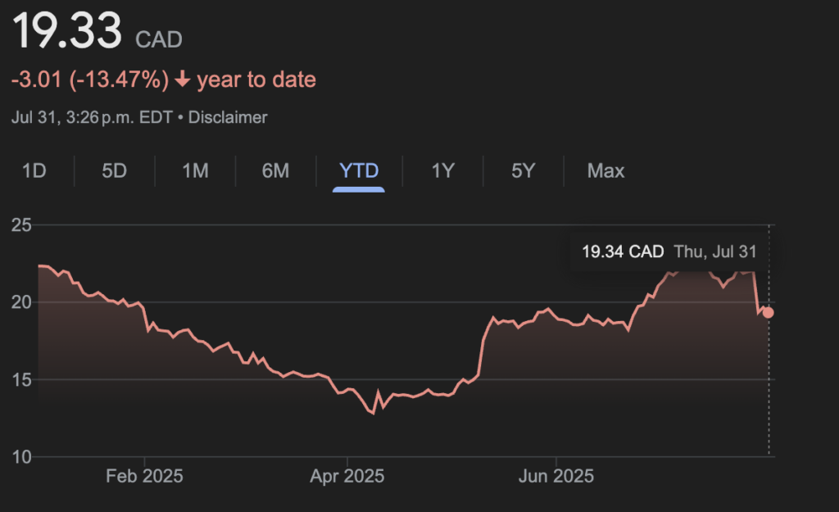Click the Jun 2025 axis label

[556, 476]
